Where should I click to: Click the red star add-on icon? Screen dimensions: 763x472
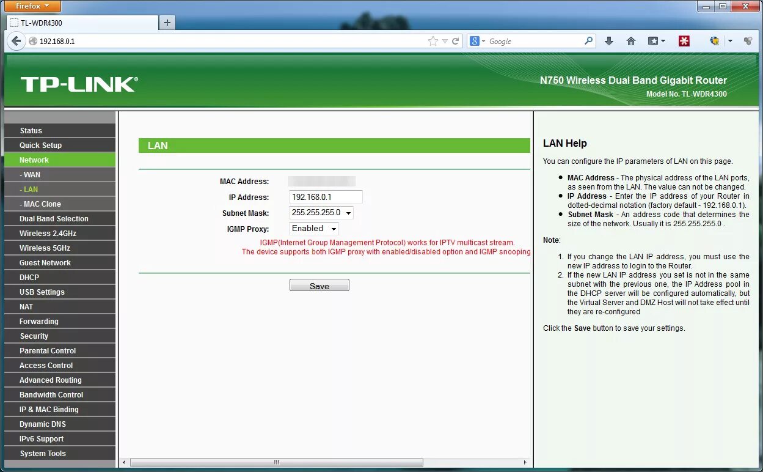point(684,41)
